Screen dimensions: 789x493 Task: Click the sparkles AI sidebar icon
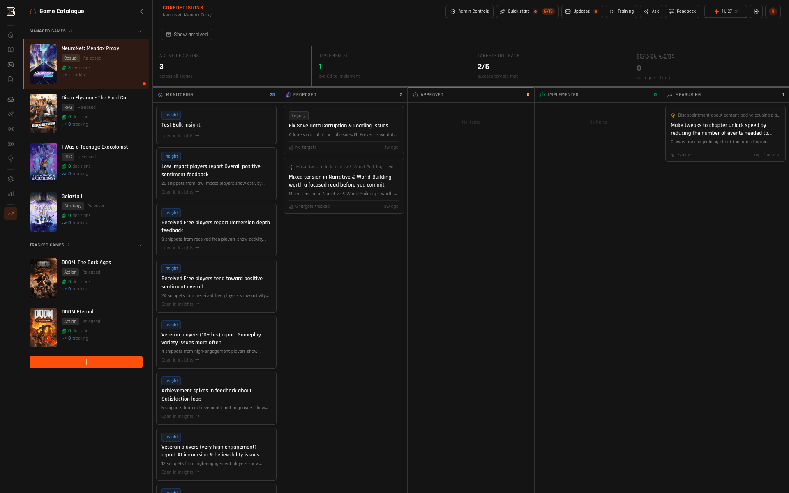11,114
